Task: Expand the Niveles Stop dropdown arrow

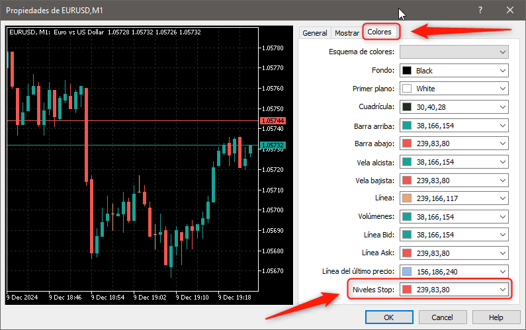Action: click(x=503, y=290)
